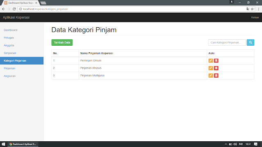Screen dimensions: 262x147
Task: Edit the Peminjam Umum row
Action: pyautogui.click(x=210, y=61)
